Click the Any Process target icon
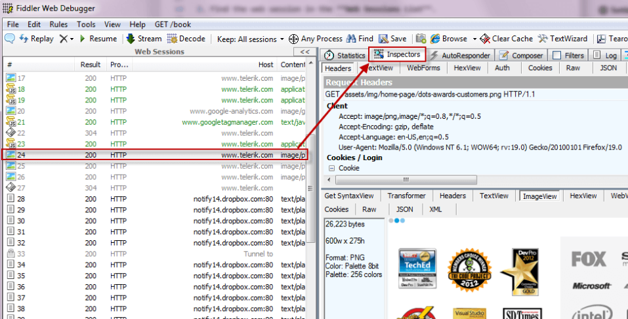The image size is (628, 319). 293,39
